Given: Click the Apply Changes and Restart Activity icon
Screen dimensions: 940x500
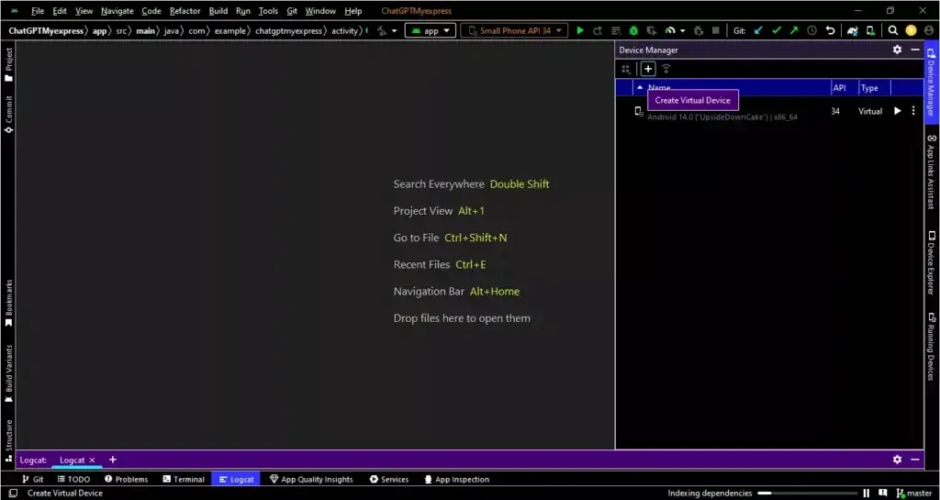Looking at the screenshot, I should click(597, 30).
